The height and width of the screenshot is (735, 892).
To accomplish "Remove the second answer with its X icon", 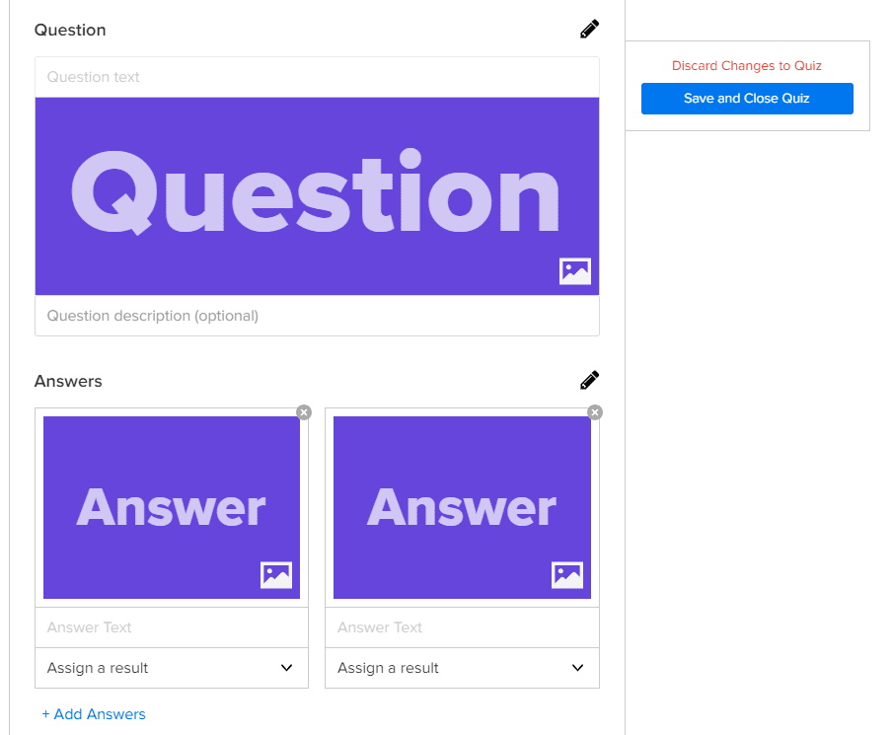I will pos(594,412).
